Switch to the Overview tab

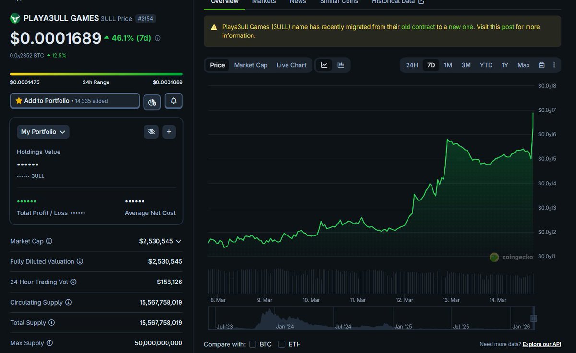pyautogui.click(x=225, y=2)
